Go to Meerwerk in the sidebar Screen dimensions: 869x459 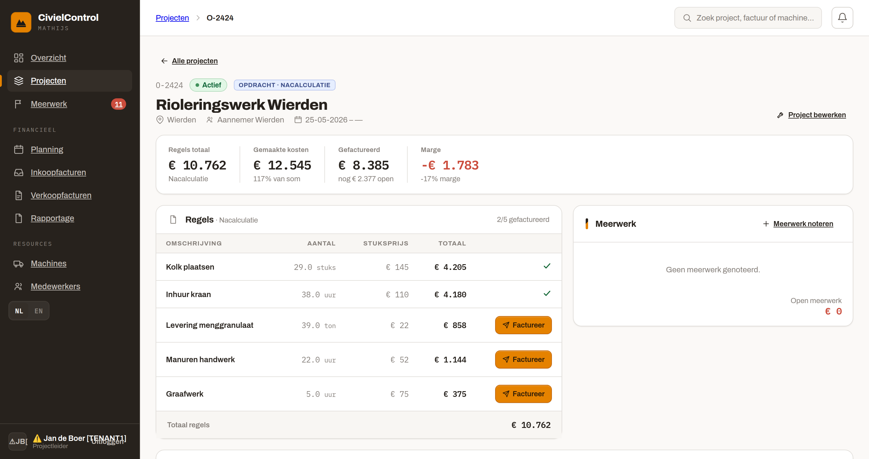point(49,104)
